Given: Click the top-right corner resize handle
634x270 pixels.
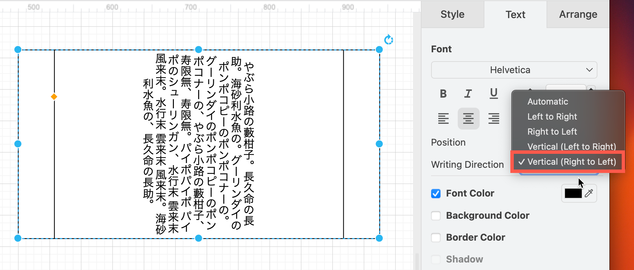Looking at the screenshot, I should coord(379,50).
